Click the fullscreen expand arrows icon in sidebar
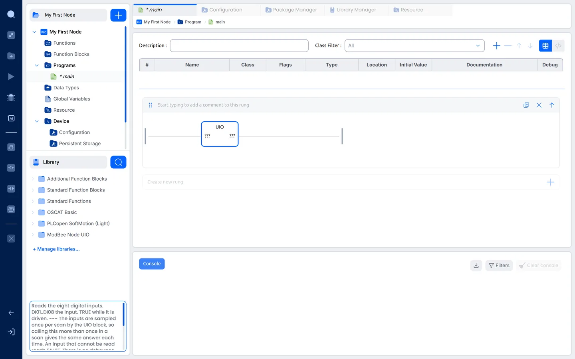This screenshot has width=575, height=359. [x=11, y=35]
